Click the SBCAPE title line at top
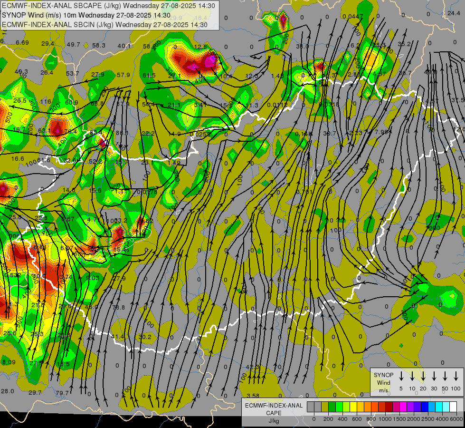The width and height of the screenshot is (465, 428). pos(110,6)
